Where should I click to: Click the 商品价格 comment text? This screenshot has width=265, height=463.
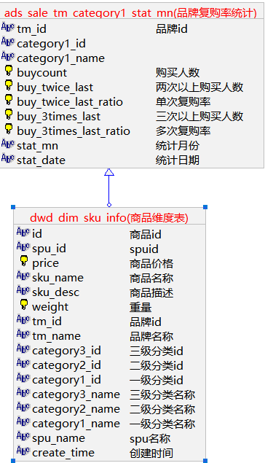(x=151, y=264)
